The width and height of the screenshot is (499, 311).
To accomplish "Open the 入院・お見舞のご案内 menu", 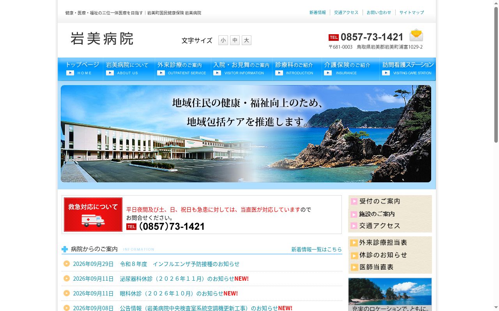I will [242, 69].
